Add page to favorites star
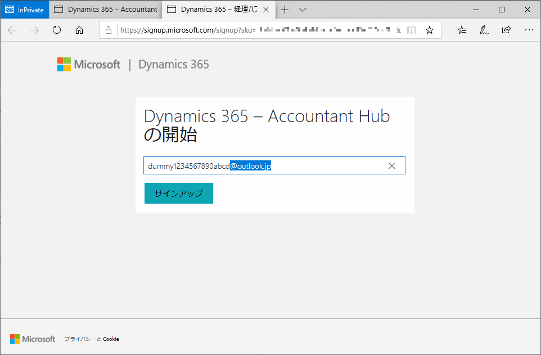 click(x=430, y=30)
